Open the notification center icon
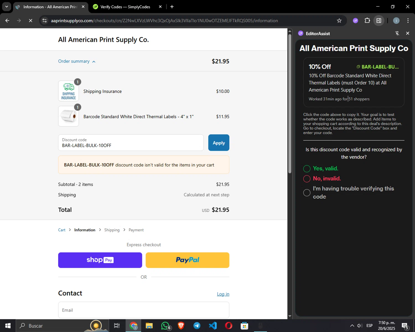 (405, 326)
